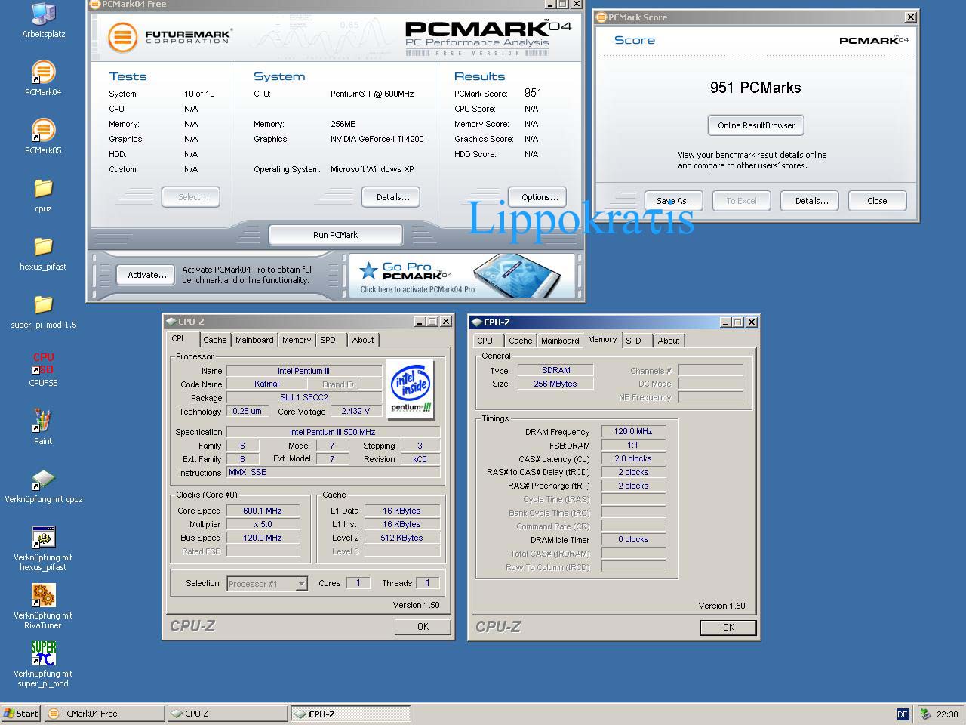Open the Verknüpfung mit hexus_pifast shortcut
The height and width of the screenshot is (725, 966).
click(43, 549)
